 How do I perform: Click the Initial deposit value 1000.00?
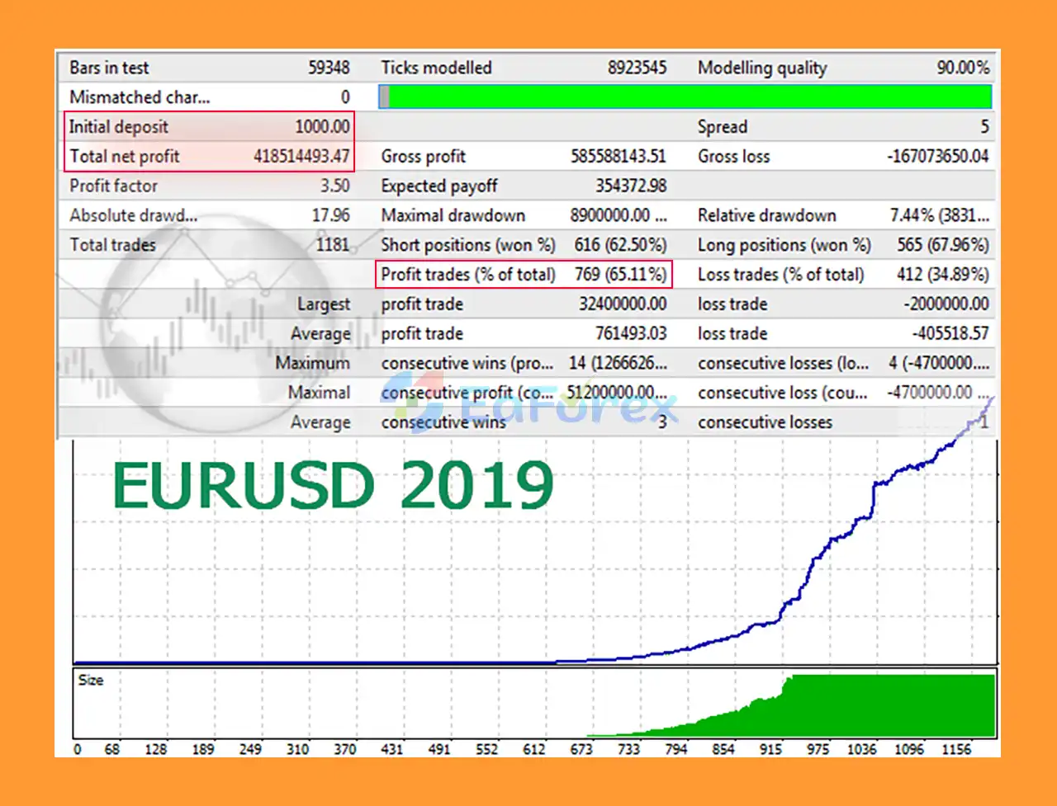(x=322, y=126)
